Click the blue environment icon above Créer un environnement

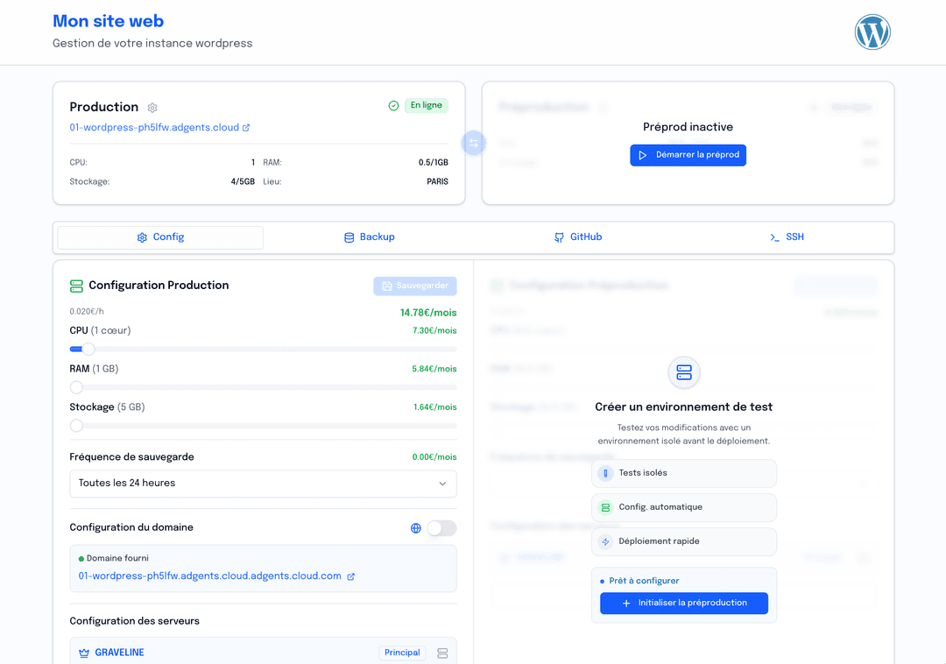[683, 373]
